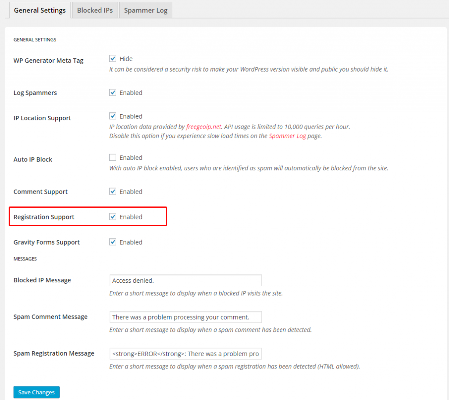Click the Blocked IP Message label
This screenshot has width=449, height=400.
coord(42,280)
